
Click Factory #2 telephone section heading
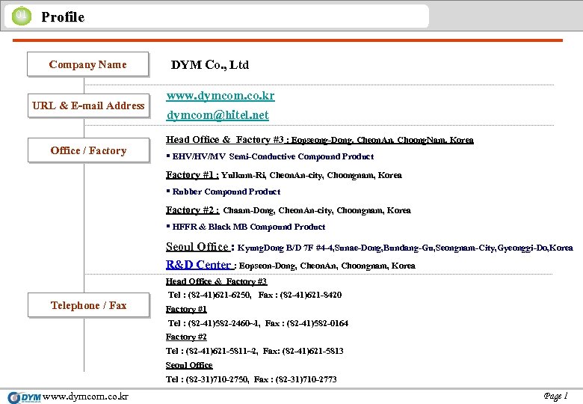pos(186,337)
